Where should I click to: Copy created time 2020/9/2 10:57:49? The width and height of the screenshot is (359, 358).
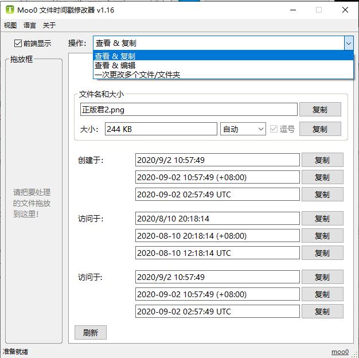(322, 160)
